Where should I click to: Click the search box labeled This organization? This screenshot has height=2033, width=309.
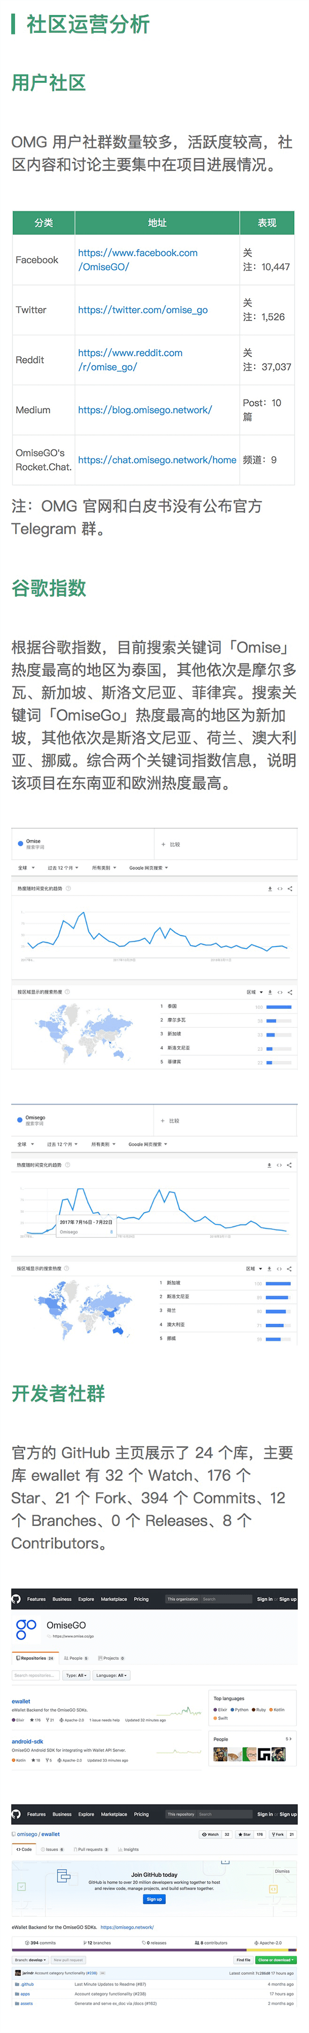click(208, 1599)
